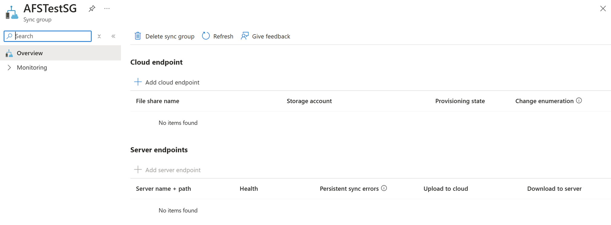611x225 pixels.
Task: Select Overview in the left menu
Action: [x=30, y=53]
